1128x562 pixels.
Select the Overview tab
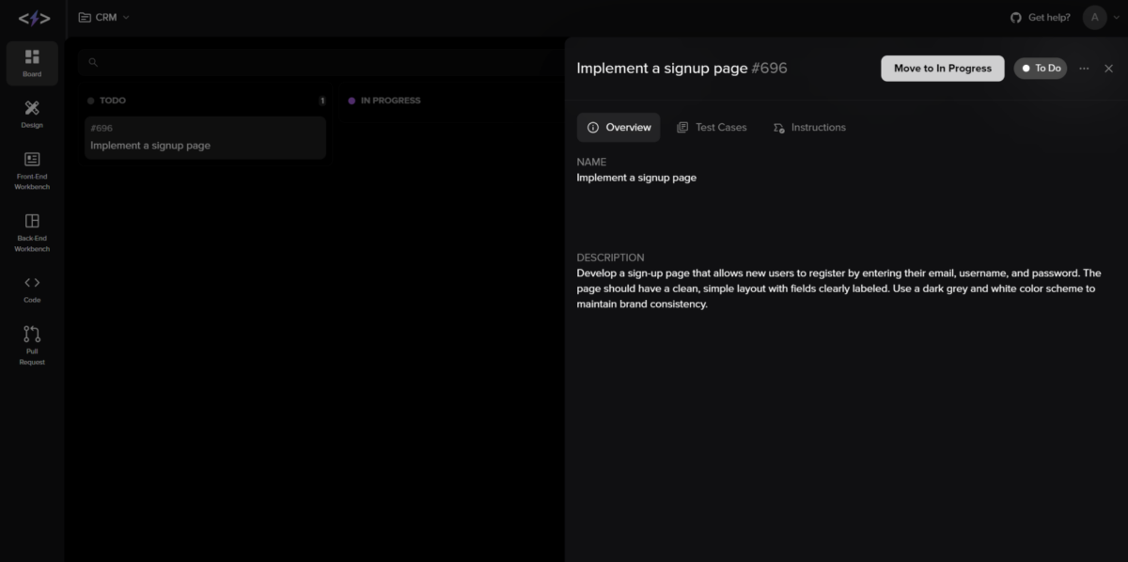tap(619, 127)
